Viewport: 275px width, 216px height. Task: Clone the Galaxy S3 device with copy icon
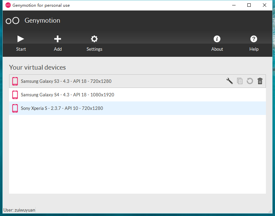tap(240, 81)
